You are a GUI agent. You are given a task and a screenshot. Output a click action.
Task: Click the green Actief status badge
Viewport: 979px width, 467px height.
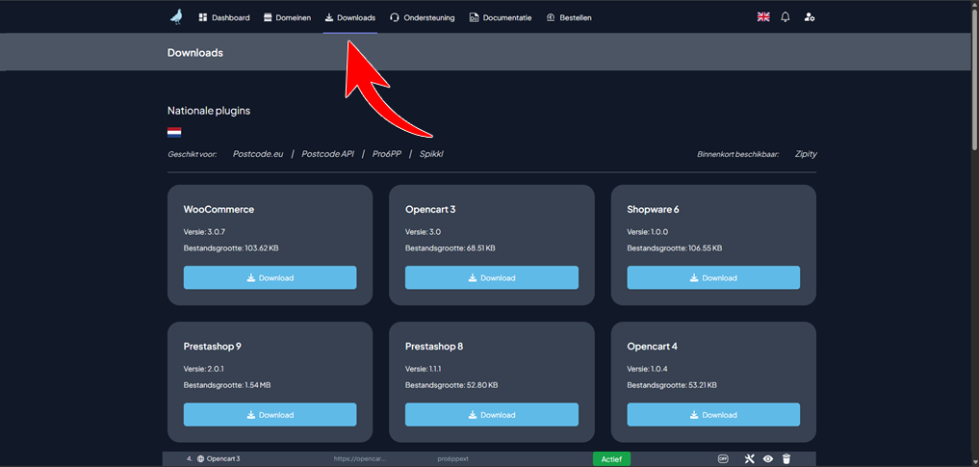tap(611, 459)
